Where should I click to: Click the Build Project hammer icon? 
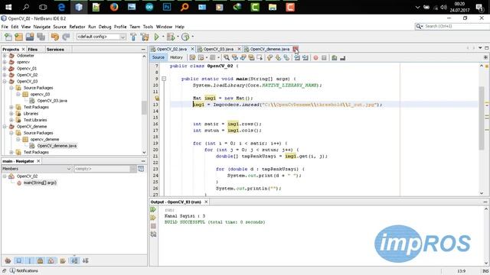pyautogui.click(x=133, y=37)
